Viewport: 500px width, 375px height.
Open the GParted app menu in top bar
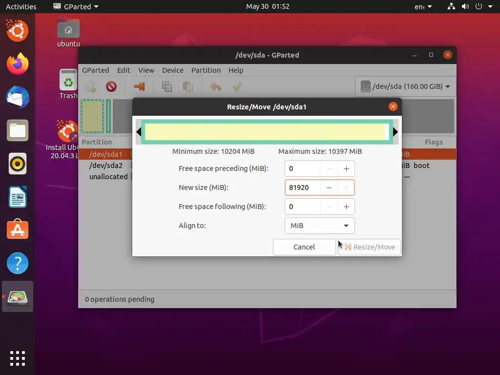[x=76, y=6]
